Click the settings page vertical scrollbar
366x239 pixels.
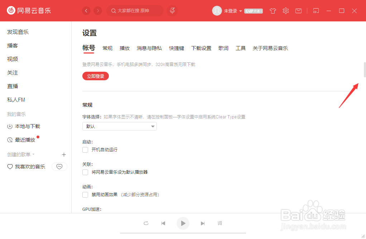click(365, 70)
